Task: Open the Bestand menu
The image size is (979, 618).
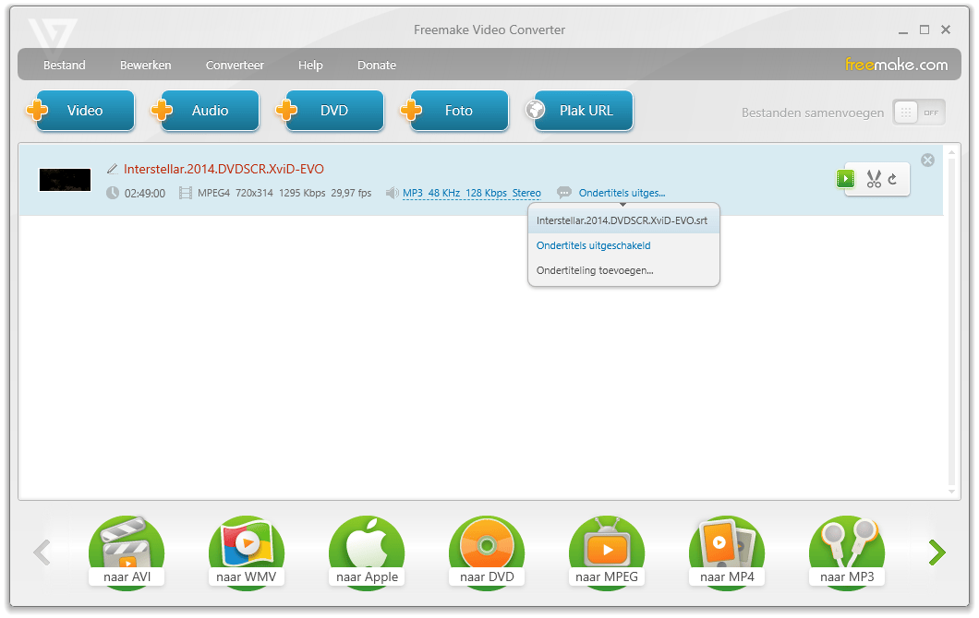Action: click(65, 65)
